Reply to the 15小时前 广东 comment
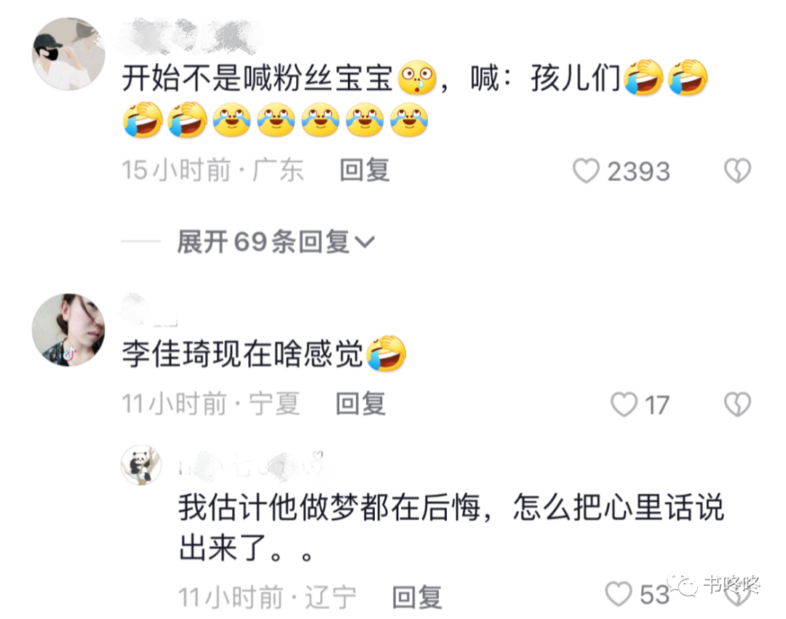Image resolution: width=786 pixels, height=619 pixels. [x=365, y=170]
